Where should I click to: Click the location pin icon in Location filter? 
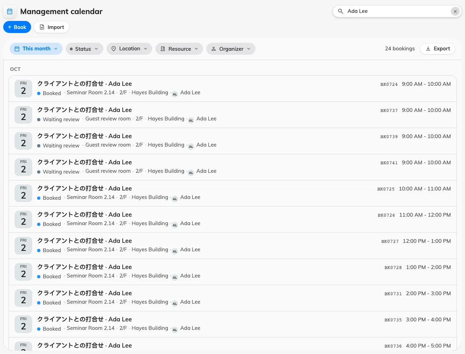(113, 49)
